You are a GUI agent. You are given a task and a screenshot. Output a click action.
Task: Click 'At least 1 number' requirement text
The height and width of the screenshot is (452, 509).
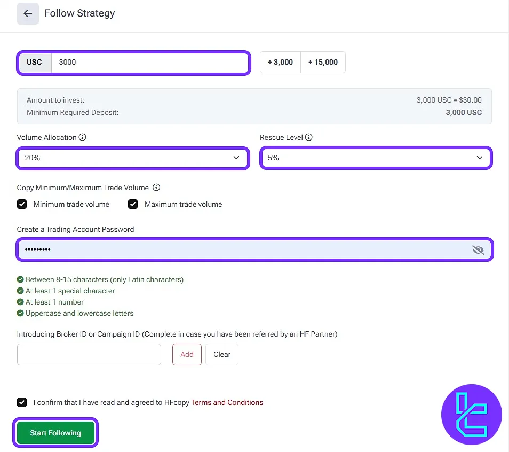[x=54, y=302]
